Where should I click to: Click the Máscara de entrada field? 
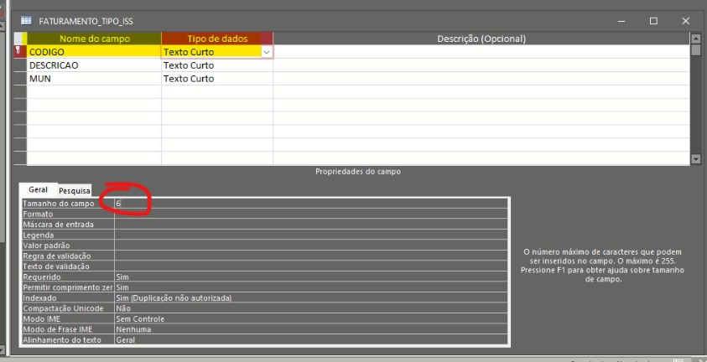coord(310,225)
